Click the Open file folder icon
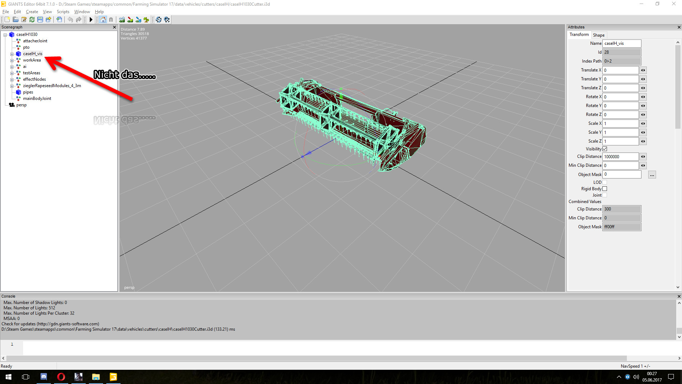The width and height of the screenshot is (682, 384). tap(16, 20)
